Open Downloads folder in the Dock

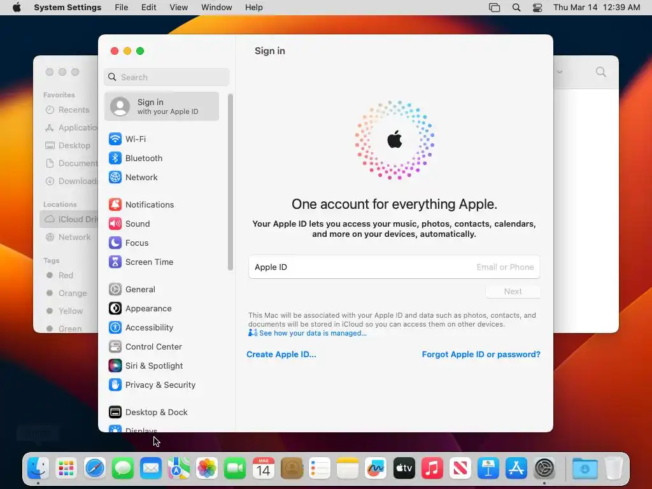[x=585, y=468]
